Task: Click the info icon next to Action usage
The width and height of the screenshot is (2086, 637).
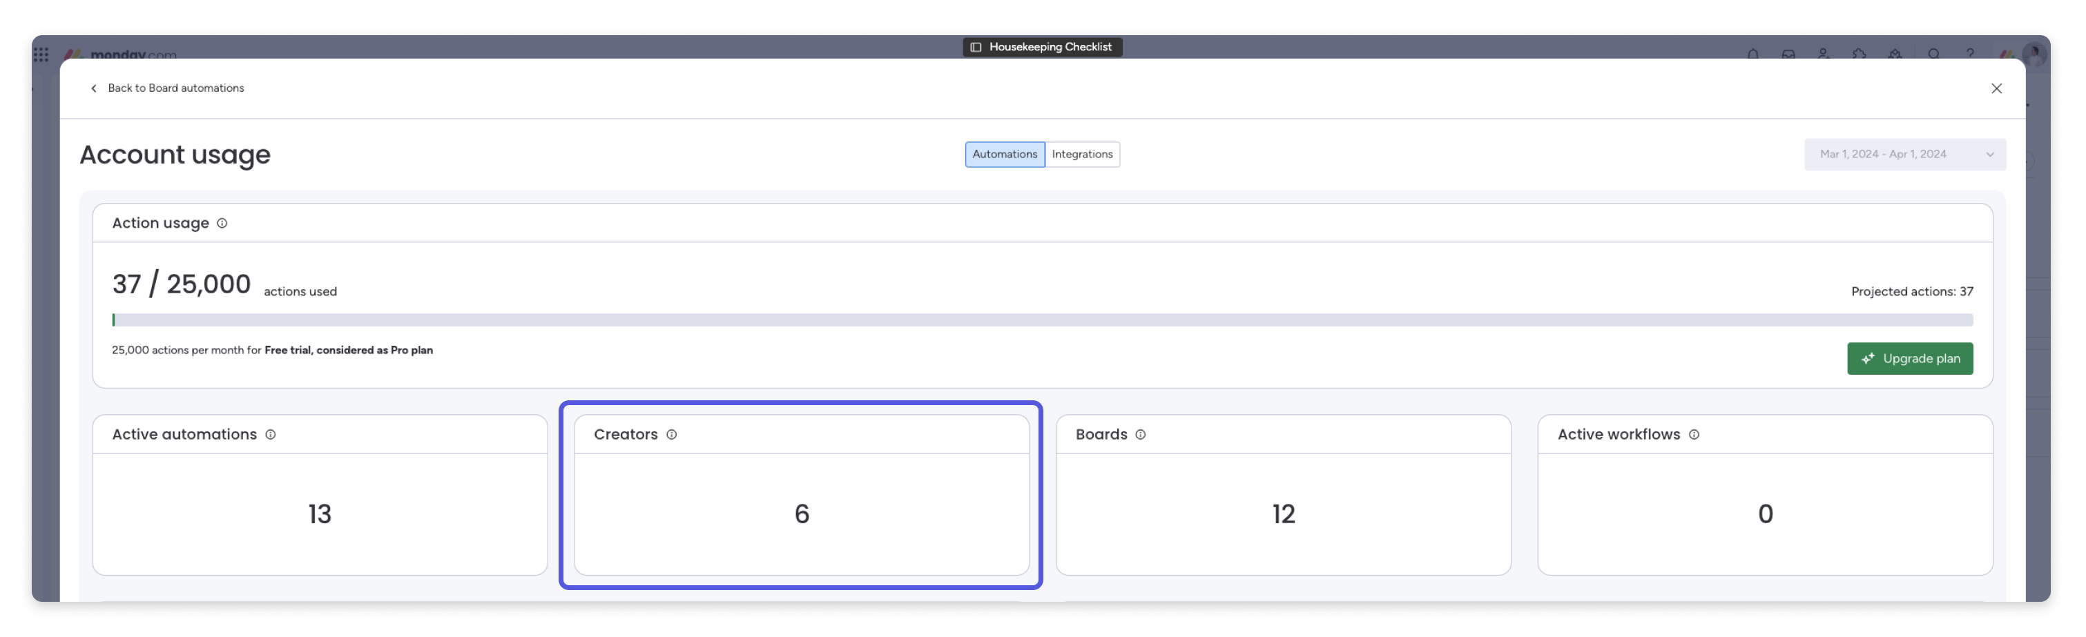Action: (222, 224)
